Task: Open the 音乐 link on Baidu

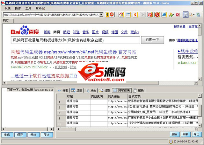Action: pos(86,32)
